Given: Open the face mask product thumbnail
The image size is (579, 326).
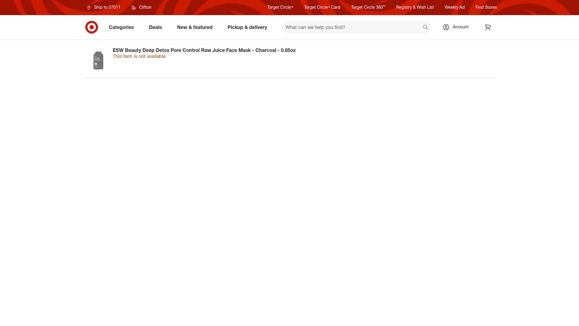Looking at the screenshot, I should tap(98, 59).
